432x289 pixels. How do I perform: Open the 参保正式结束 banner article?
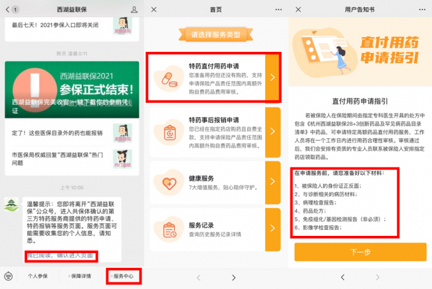(x=72, y=90)
